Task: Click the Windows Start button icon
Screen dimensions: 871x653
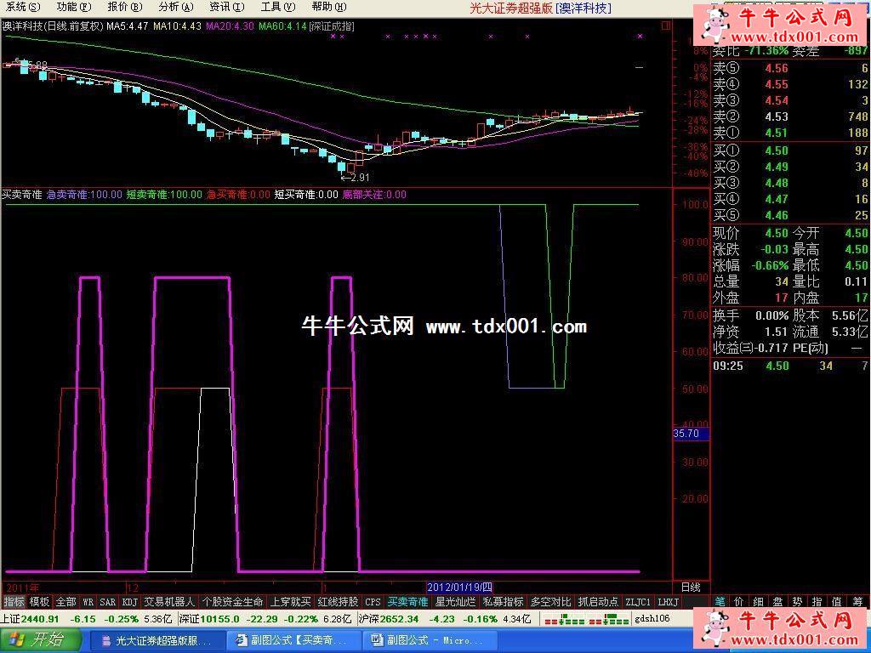Action: pyautogui.click(x=39, y=639)
